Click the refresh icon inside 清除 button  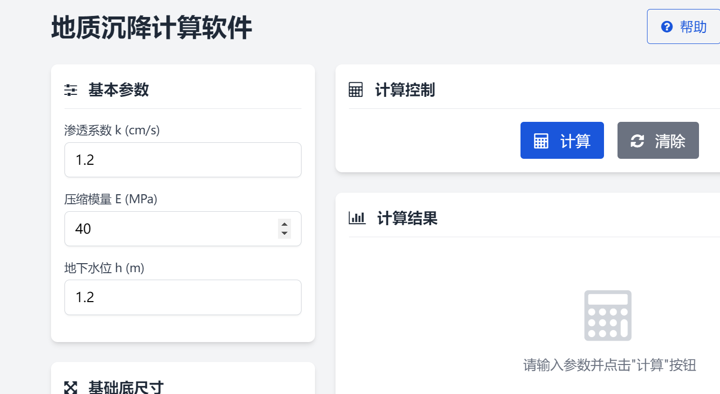[x=637, y=141]
